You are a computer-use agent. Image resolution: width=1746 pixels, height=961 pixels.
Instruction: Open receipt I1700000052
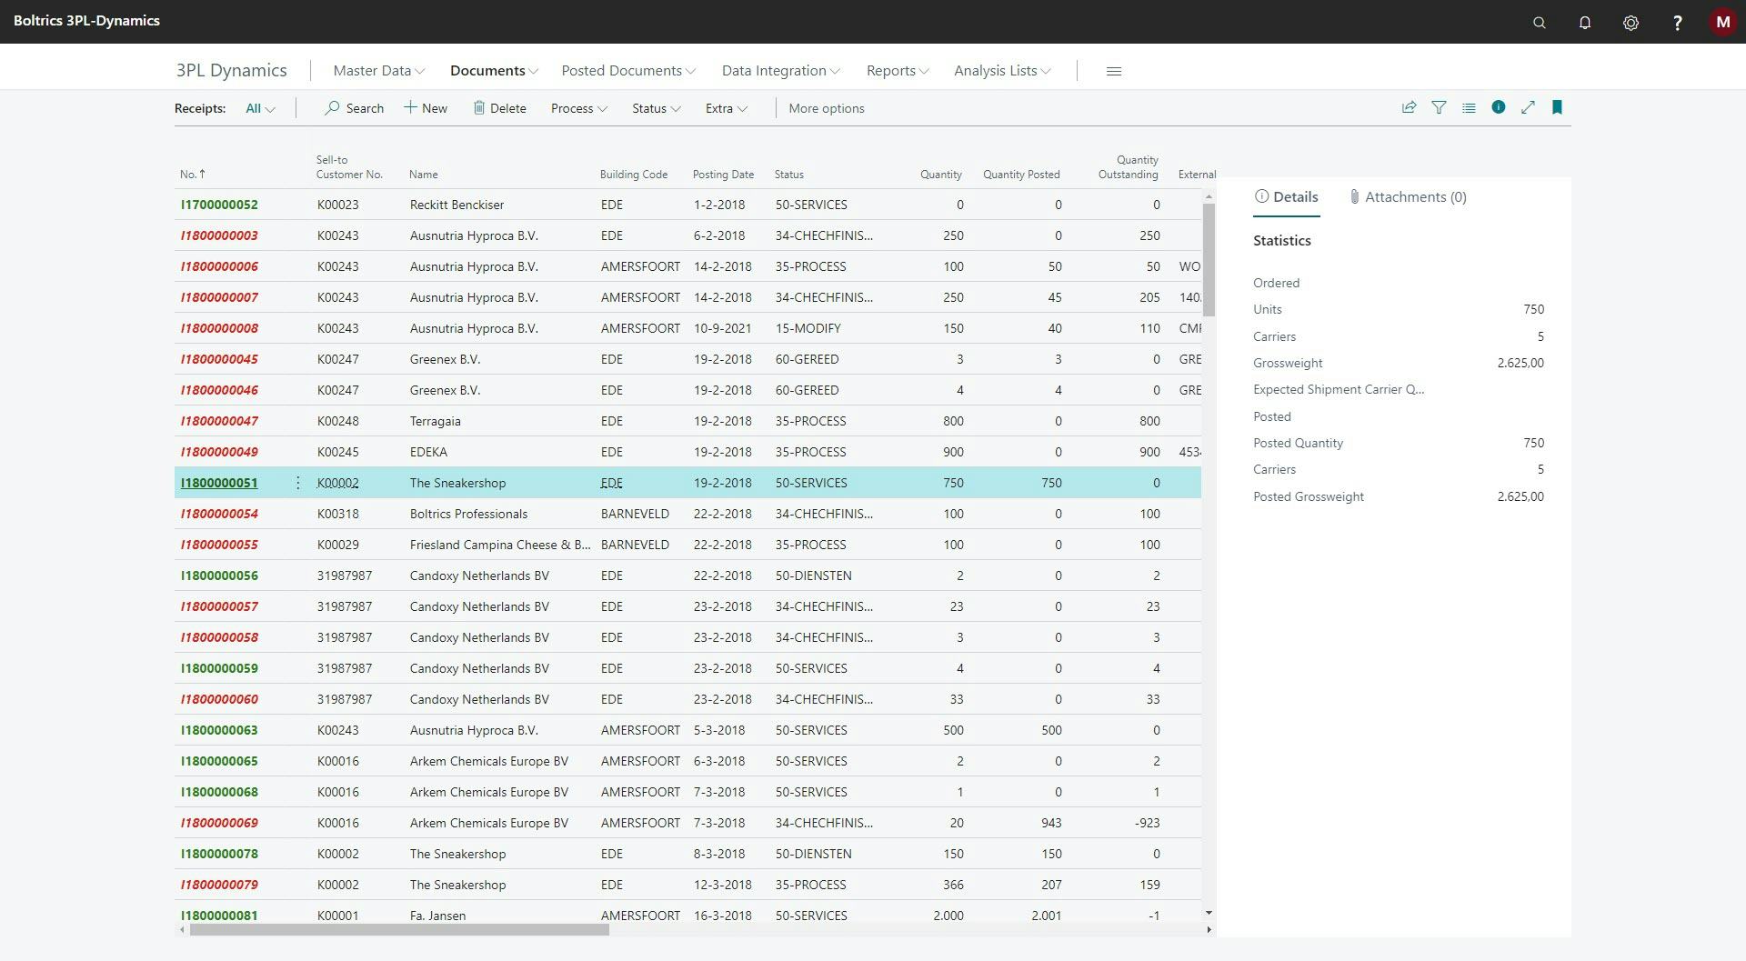219,205
